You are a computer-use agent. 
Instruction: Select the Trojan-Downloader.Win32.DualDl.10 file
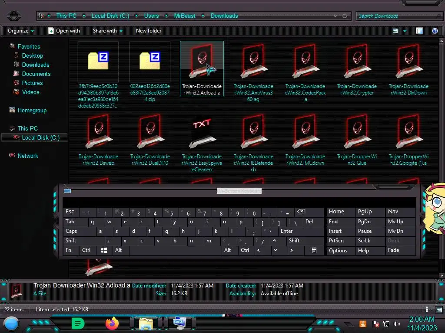pos(150,139)
